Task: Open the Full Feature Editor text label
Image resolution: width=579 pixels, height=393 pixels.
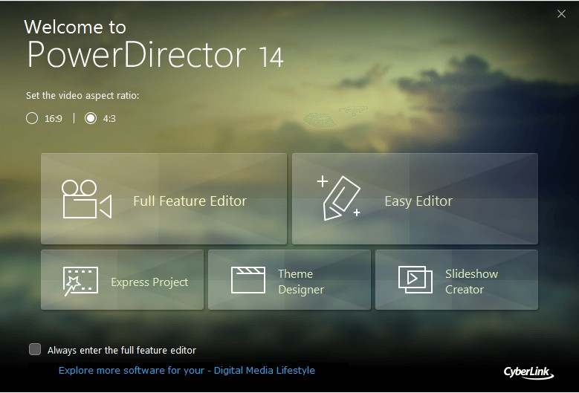Action: pyautogui.click(x=190, y=201)
